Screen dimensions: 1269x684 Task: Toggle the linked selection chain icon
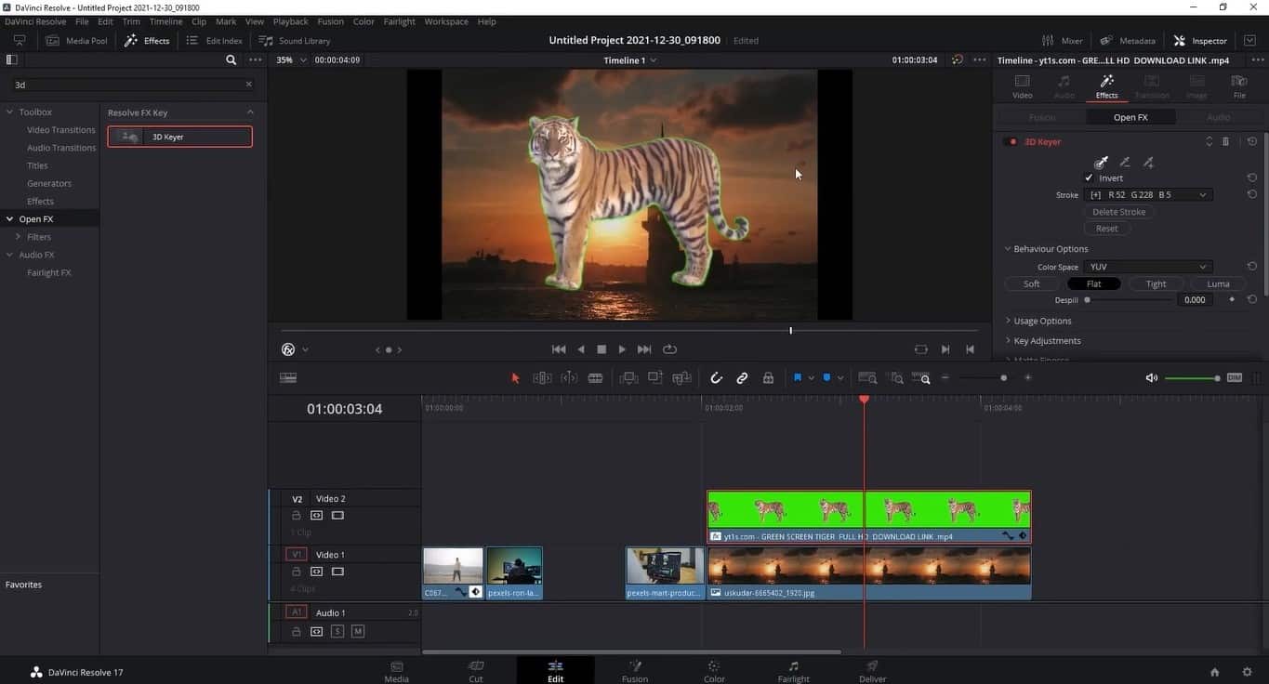click(742, 378)
